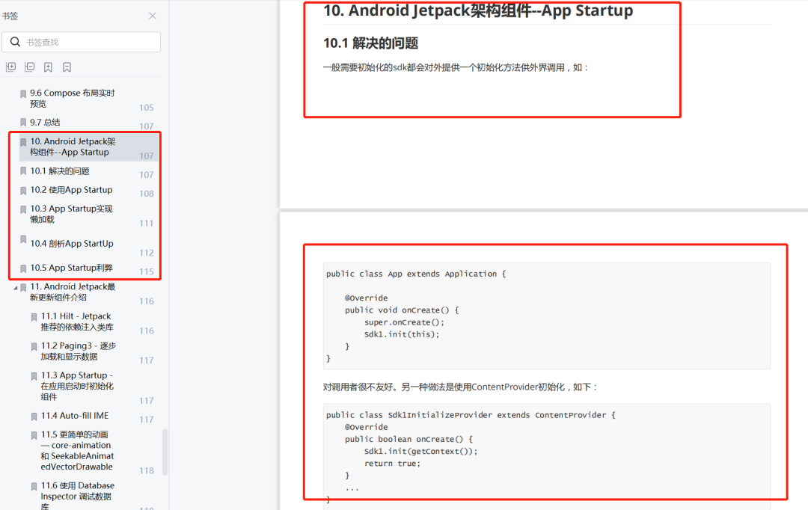This screenshot has width=808, height=510.
Task: Select bookmark 10. Android Jetpack架构组件--App Startup
Action: tap(88, 147)
